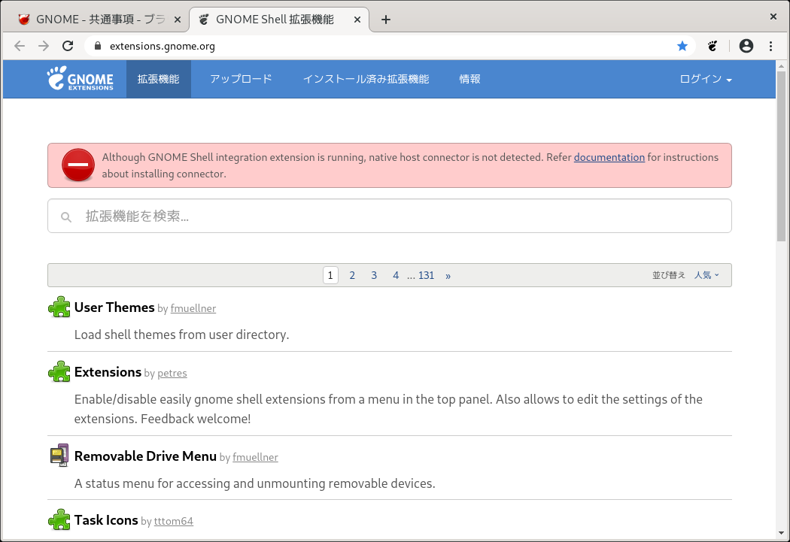Click the red error stop icon
This screenshot has height=542, width=790.
[78, 165]
